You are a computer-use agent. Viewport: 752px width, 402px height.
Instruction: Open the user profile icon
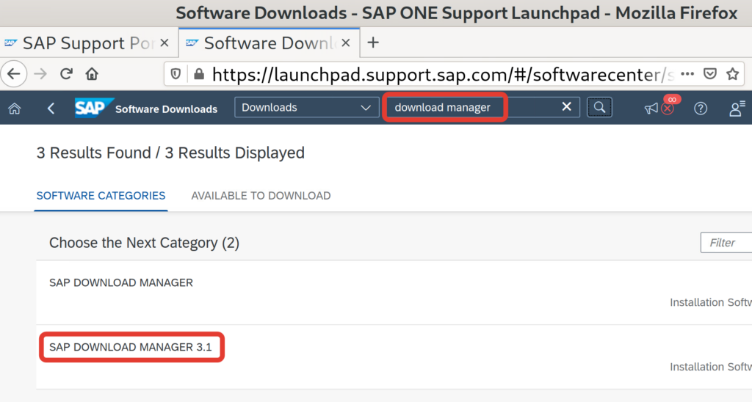tap(736, 109)
